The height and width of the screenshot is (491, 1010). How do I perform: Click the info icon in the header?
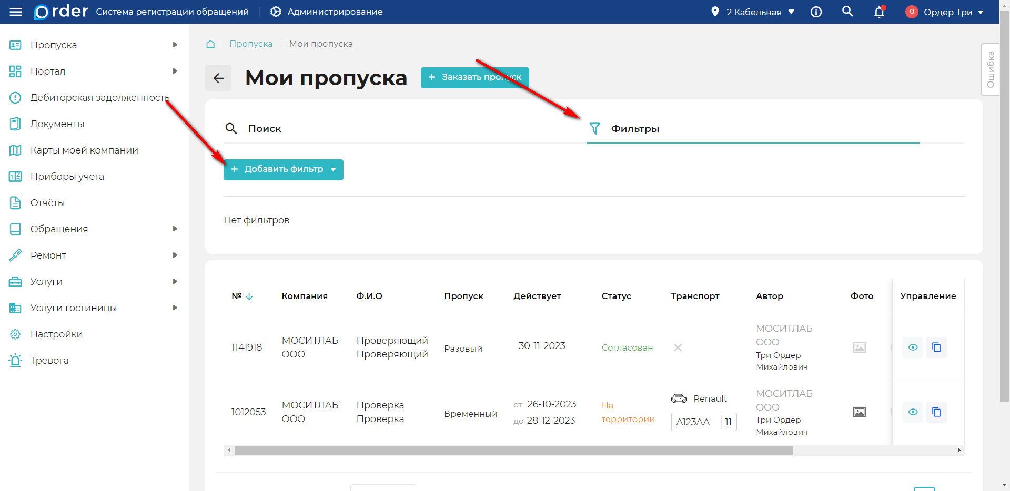click(816, 12)
